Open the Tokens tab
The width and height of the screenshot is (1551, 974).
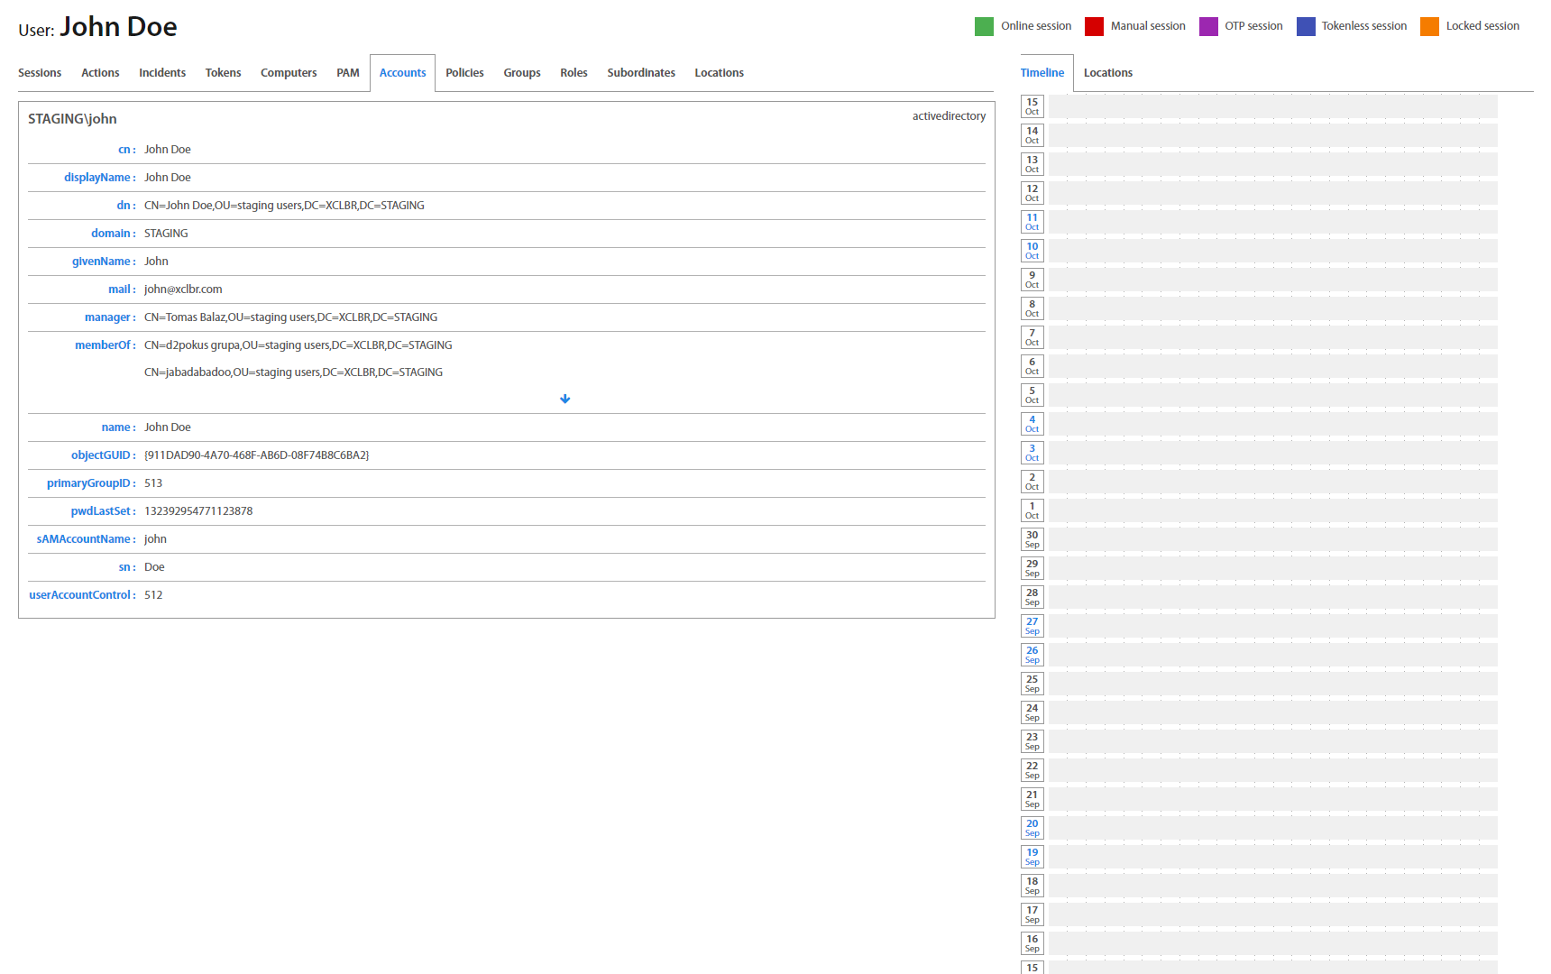click(x=223, y=73)
